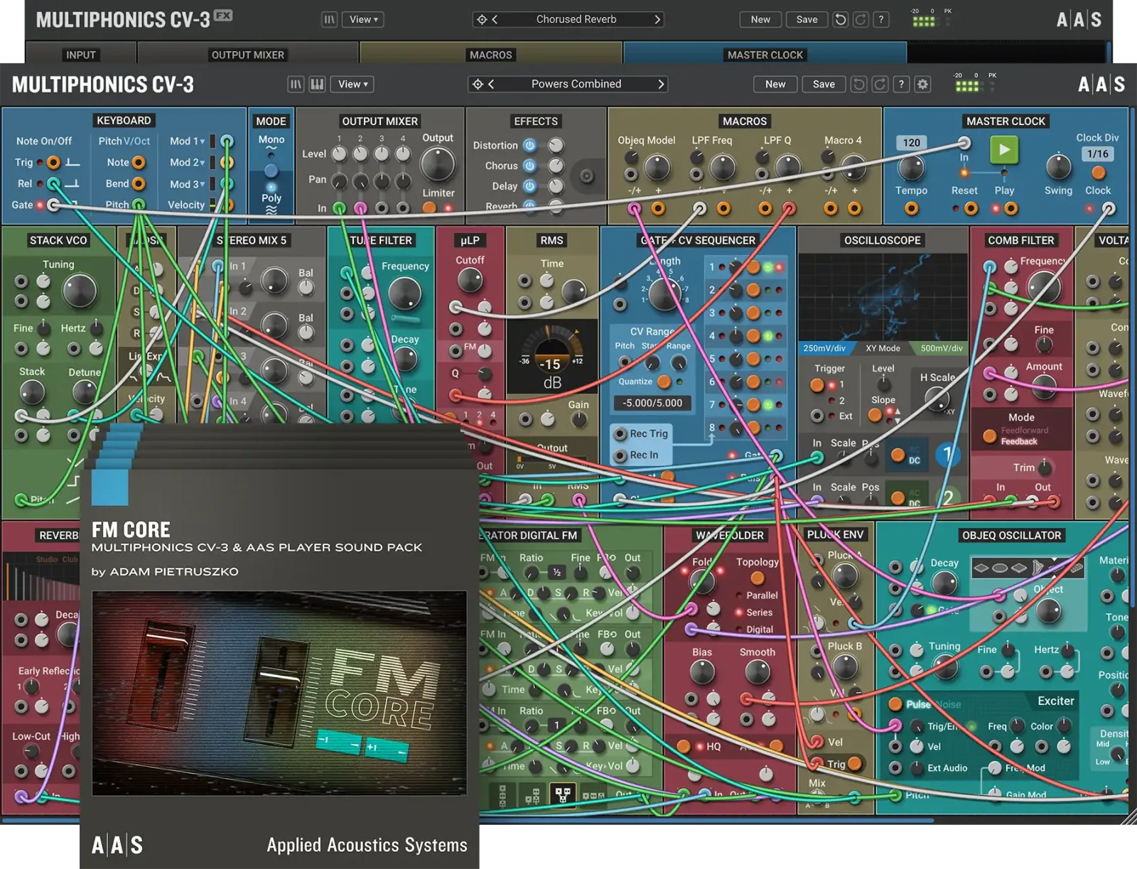Screen dimensions: 1137x869
Task: Click the Keyboard Note output jack
Action: (x=139, y=163)
